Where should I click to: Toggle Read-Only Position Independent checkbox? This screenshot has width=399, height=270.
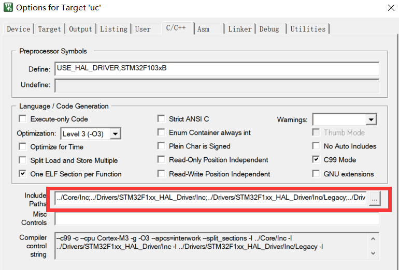161,160
